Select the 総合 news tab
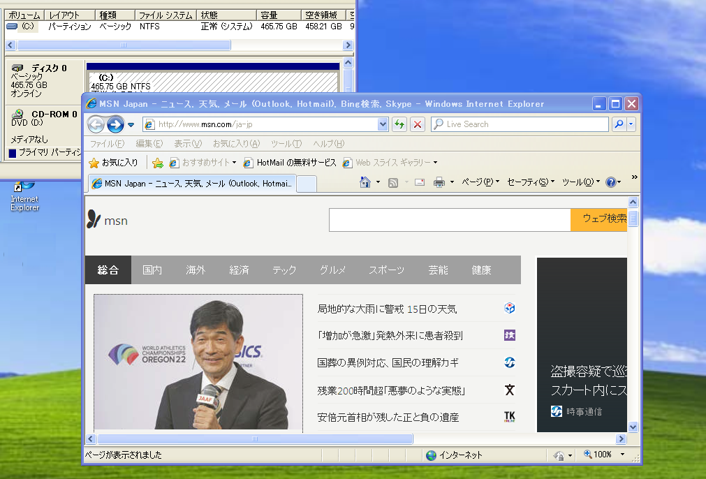Viewport: 706px width, 479px height. 108,270
